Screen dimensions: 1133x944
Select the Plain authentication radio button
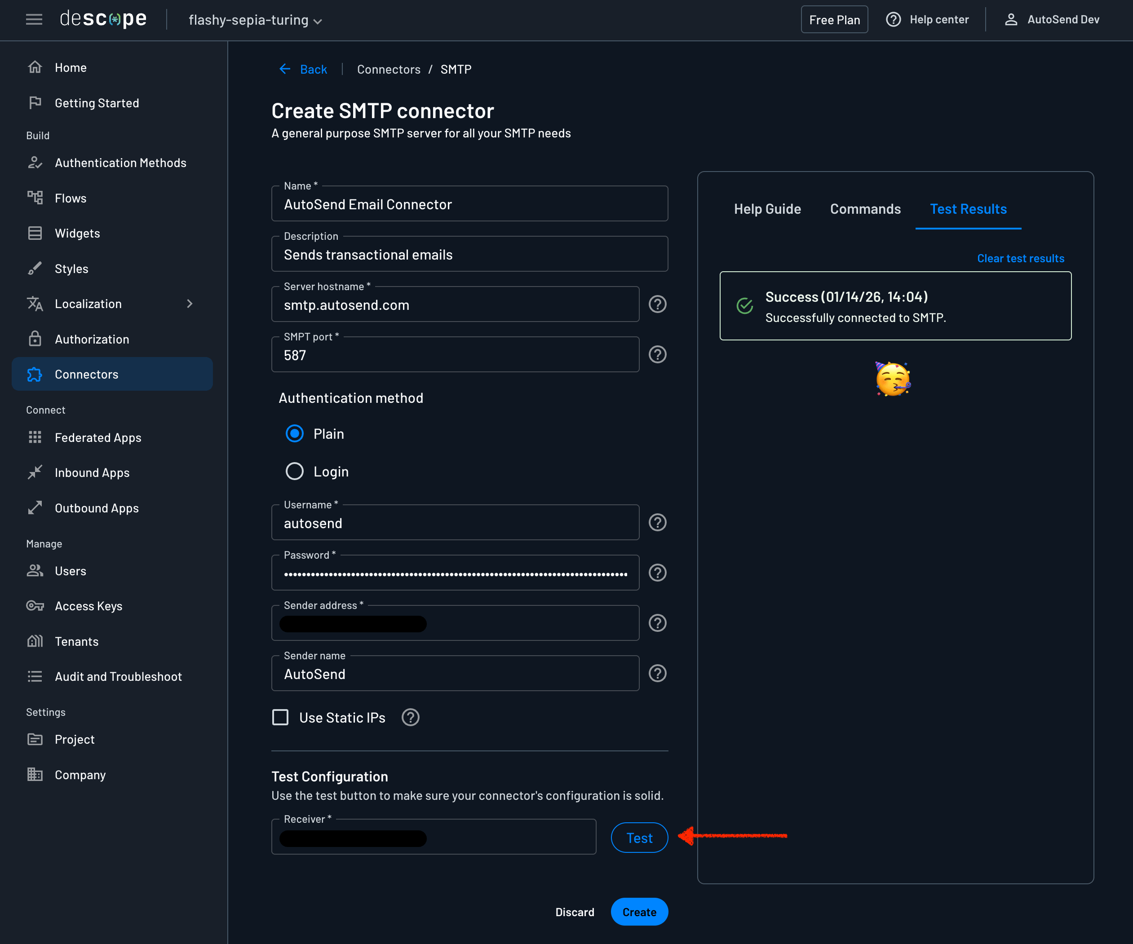[x=295, y=434]
